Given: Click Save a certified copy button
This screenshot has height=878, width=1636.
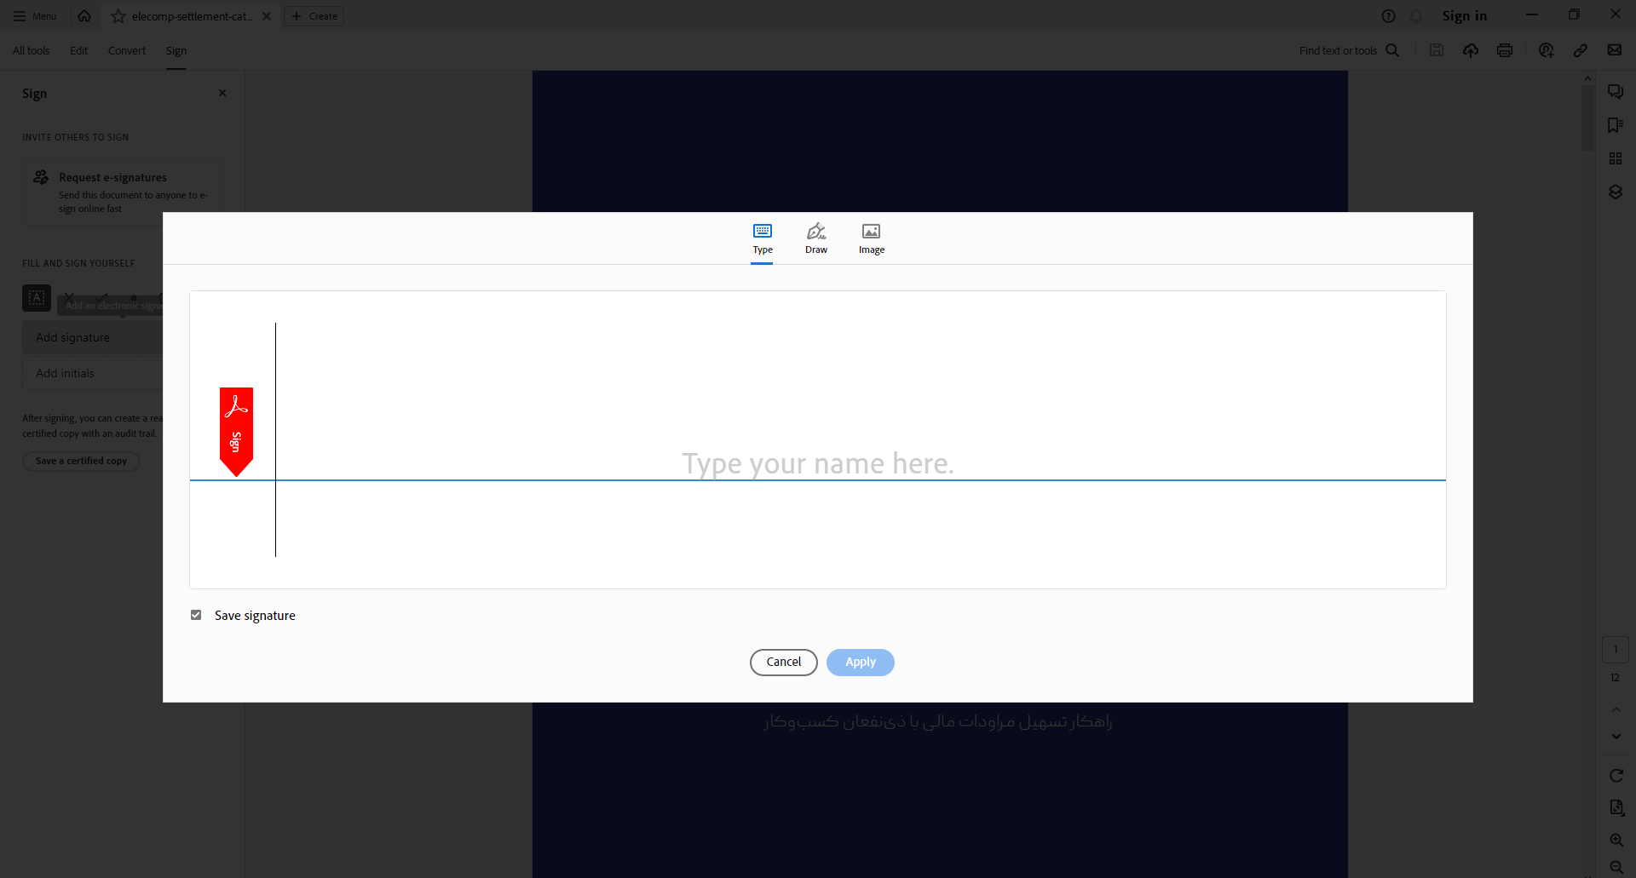Looking at the screenshot, I should point(81,461).
